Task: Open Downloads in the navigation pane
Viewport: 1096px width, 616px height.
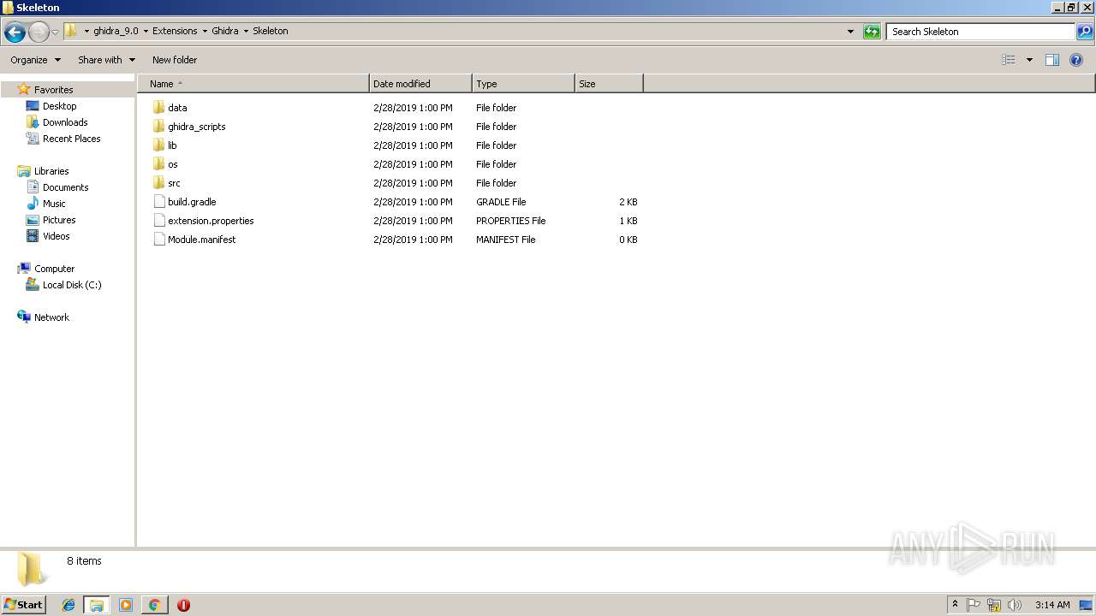Action: click(x=65, y=122)
